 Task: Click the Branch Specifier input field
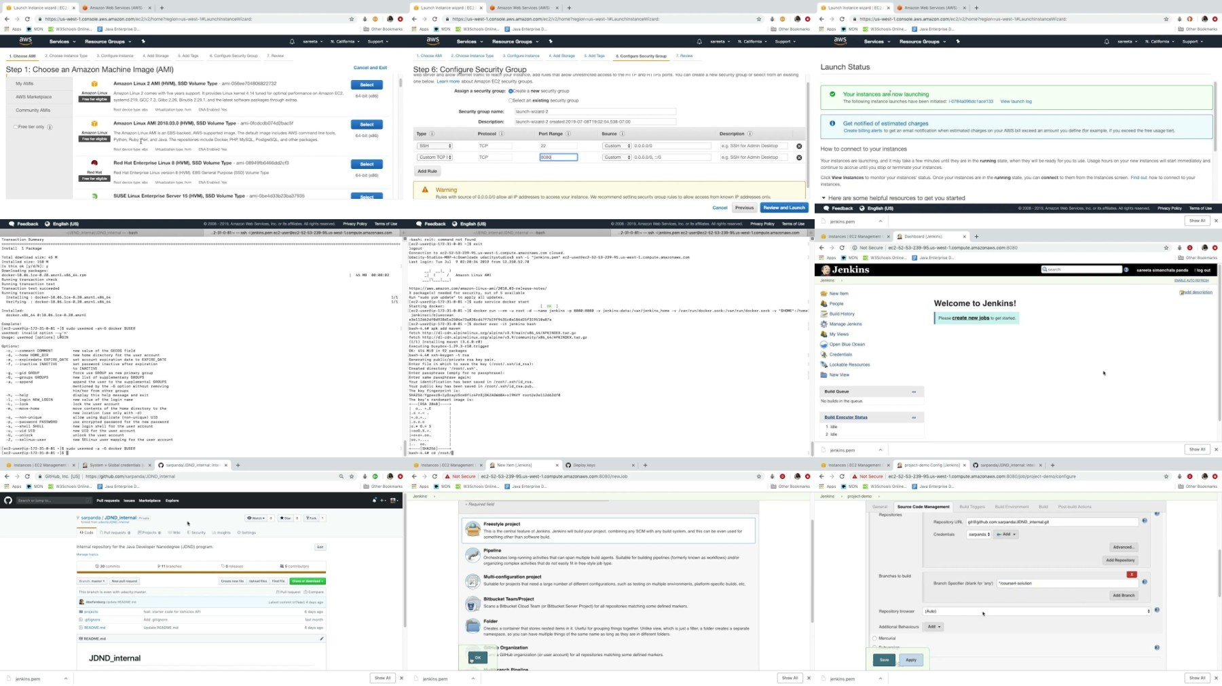point(1066,583)
